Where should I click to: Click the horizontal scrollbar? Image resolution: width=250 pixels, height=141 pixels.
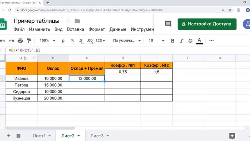point(40,128)
